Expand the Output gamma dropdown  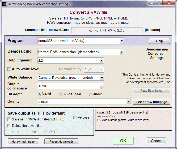click(70, 60)
